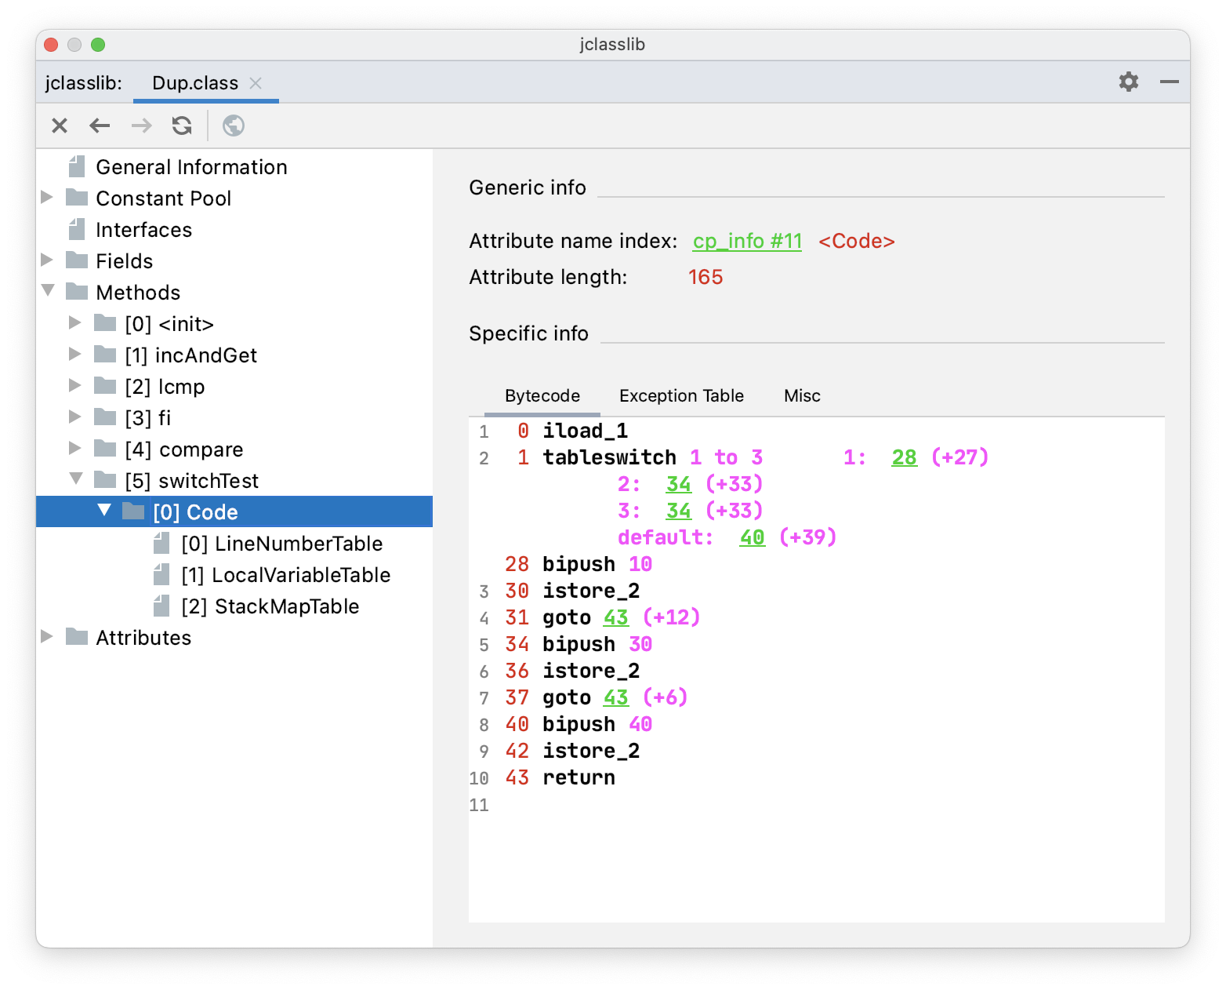Click the back arrow navigation icon
The height and width of the screenshot is (990, 1226).
[100, 126]
